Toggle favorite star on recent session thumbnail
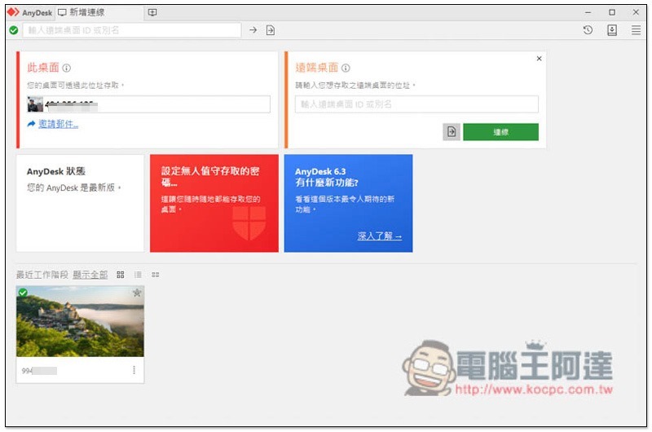Screen dimensions: 652x432 136,293
